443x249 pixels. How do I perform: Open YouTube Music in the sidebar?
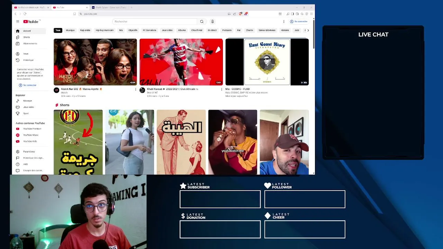coord(30,135)
